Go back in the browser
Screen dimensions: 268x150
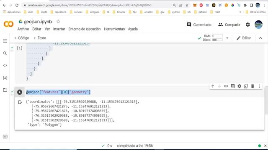coord(4,5)
